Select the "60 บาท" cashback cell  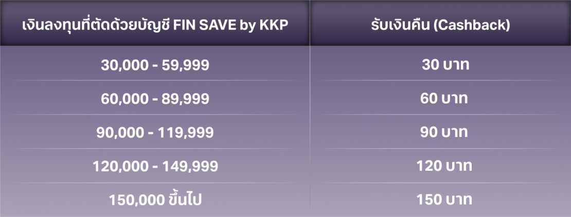point(444,98)
